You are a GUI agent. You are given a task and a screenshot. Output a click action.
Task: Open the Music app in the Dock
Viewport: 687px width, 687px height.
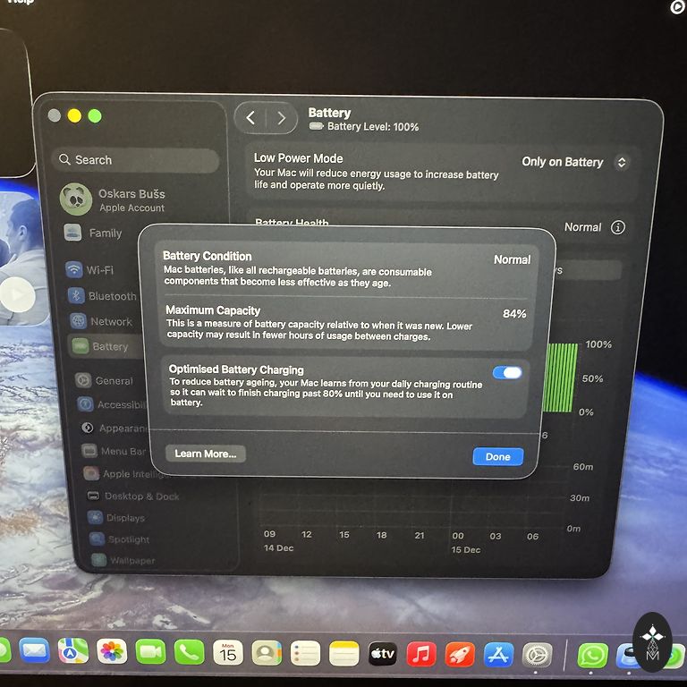pyautogui.click(x=421, y=655)
